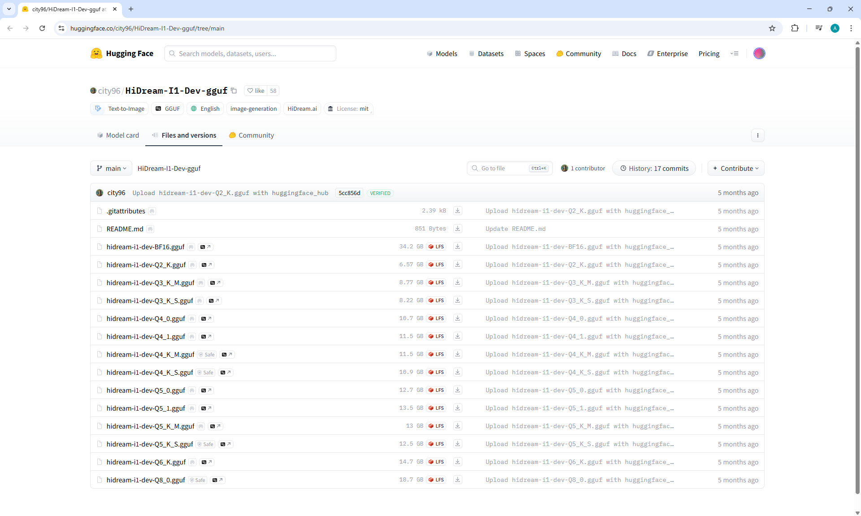
Task: Expand the main branch dropdown
Action: tap(111, 169)
